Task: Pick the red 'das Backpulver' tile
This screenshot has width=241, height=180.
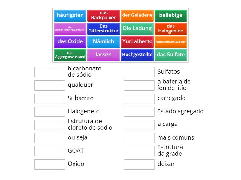Action: point(103,16)
